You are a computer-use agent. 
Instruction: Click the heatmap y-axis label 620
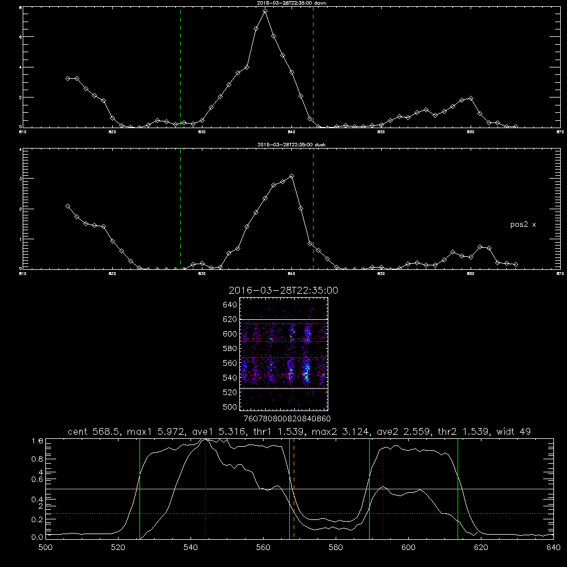(x=230, y=319)
